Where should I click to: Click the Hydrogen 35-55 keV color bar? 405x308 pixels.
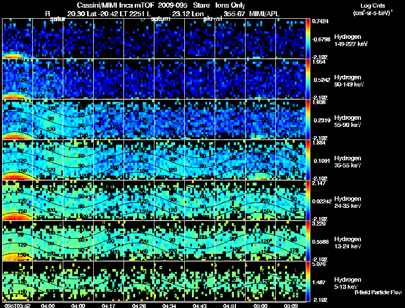coord(308,160)
